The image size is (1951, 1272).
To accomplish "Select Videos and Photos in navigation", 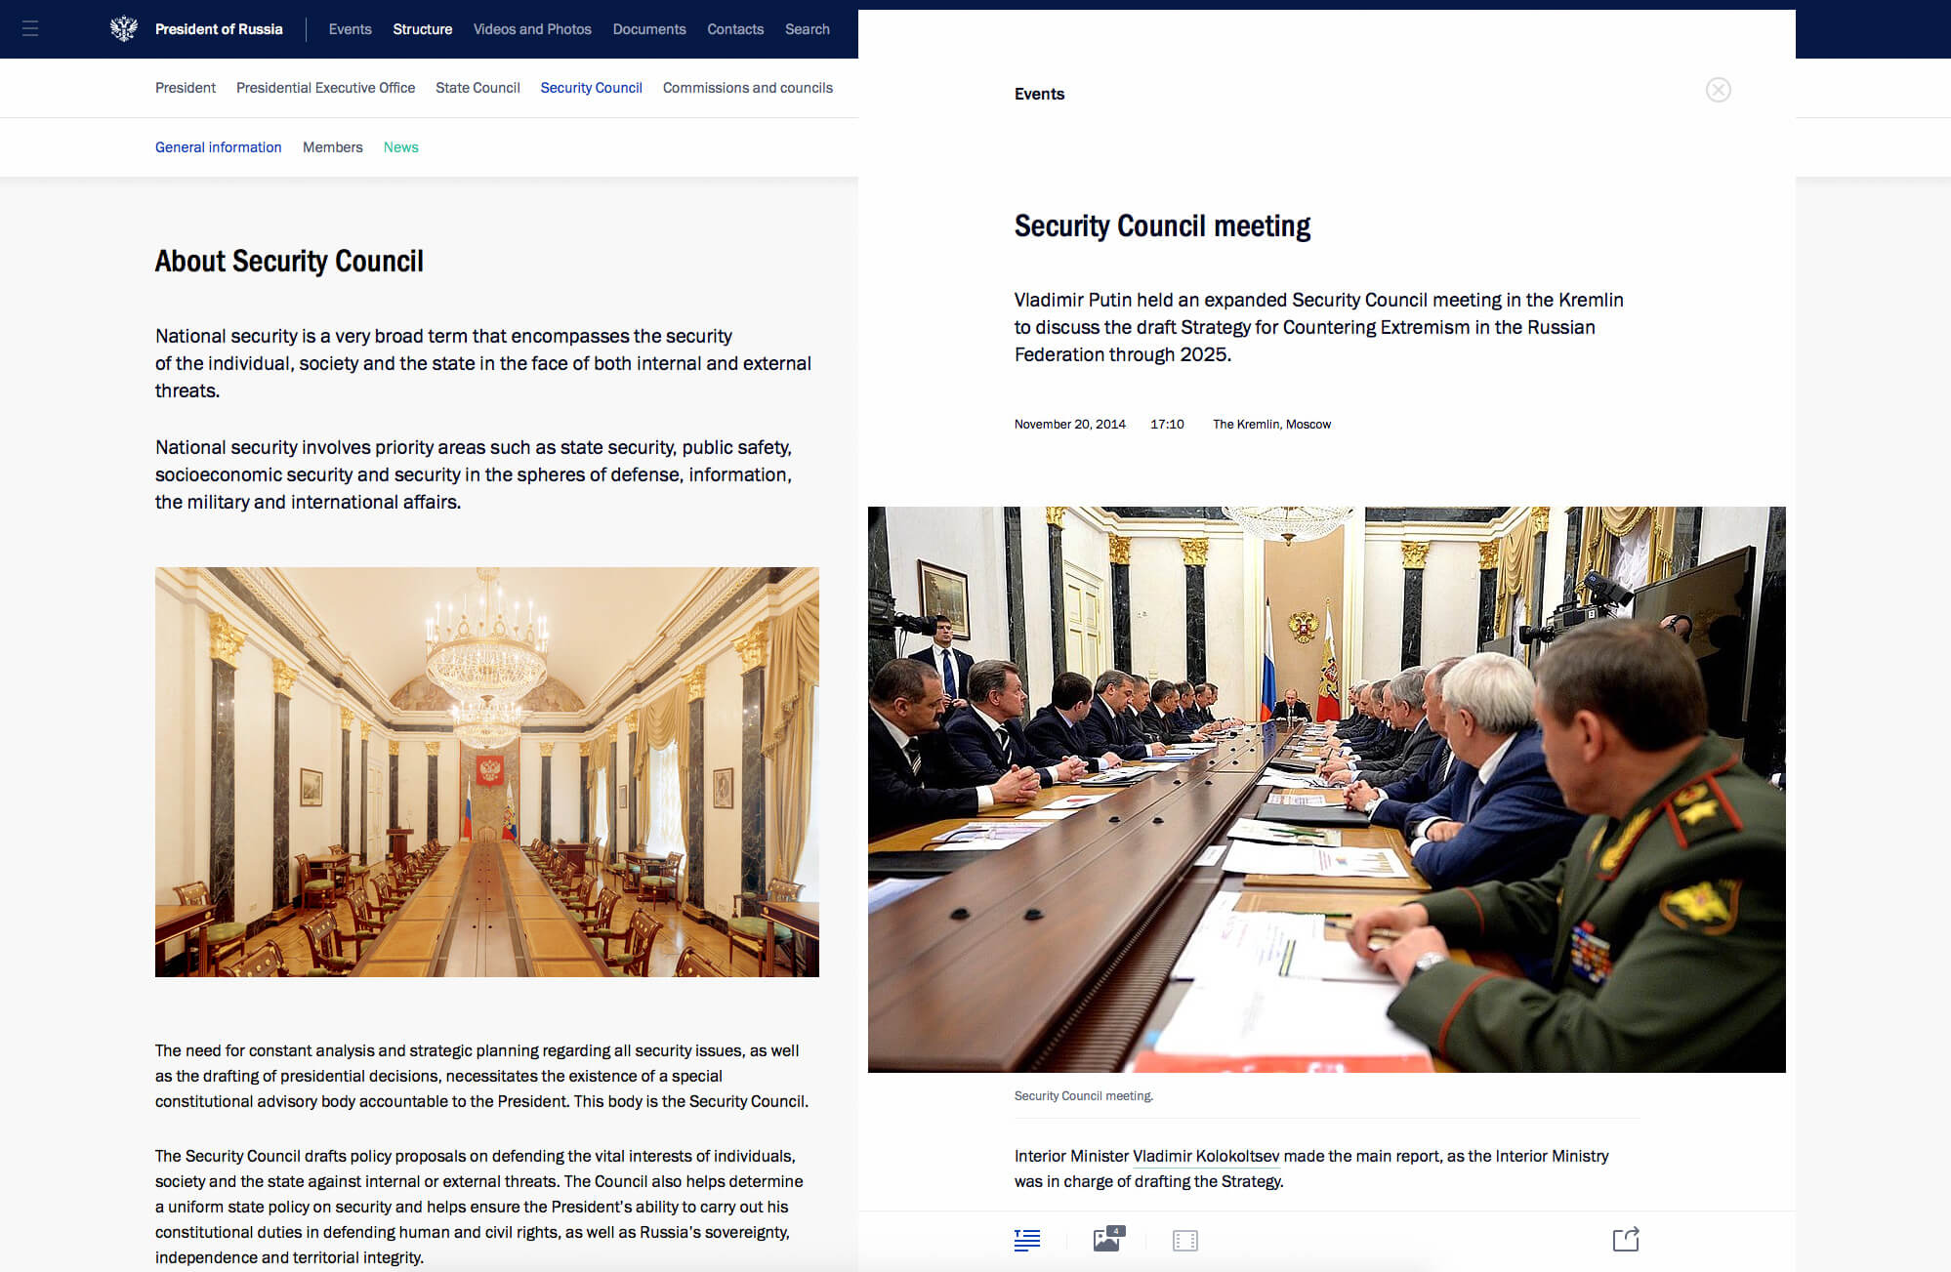I will (532, 29).
